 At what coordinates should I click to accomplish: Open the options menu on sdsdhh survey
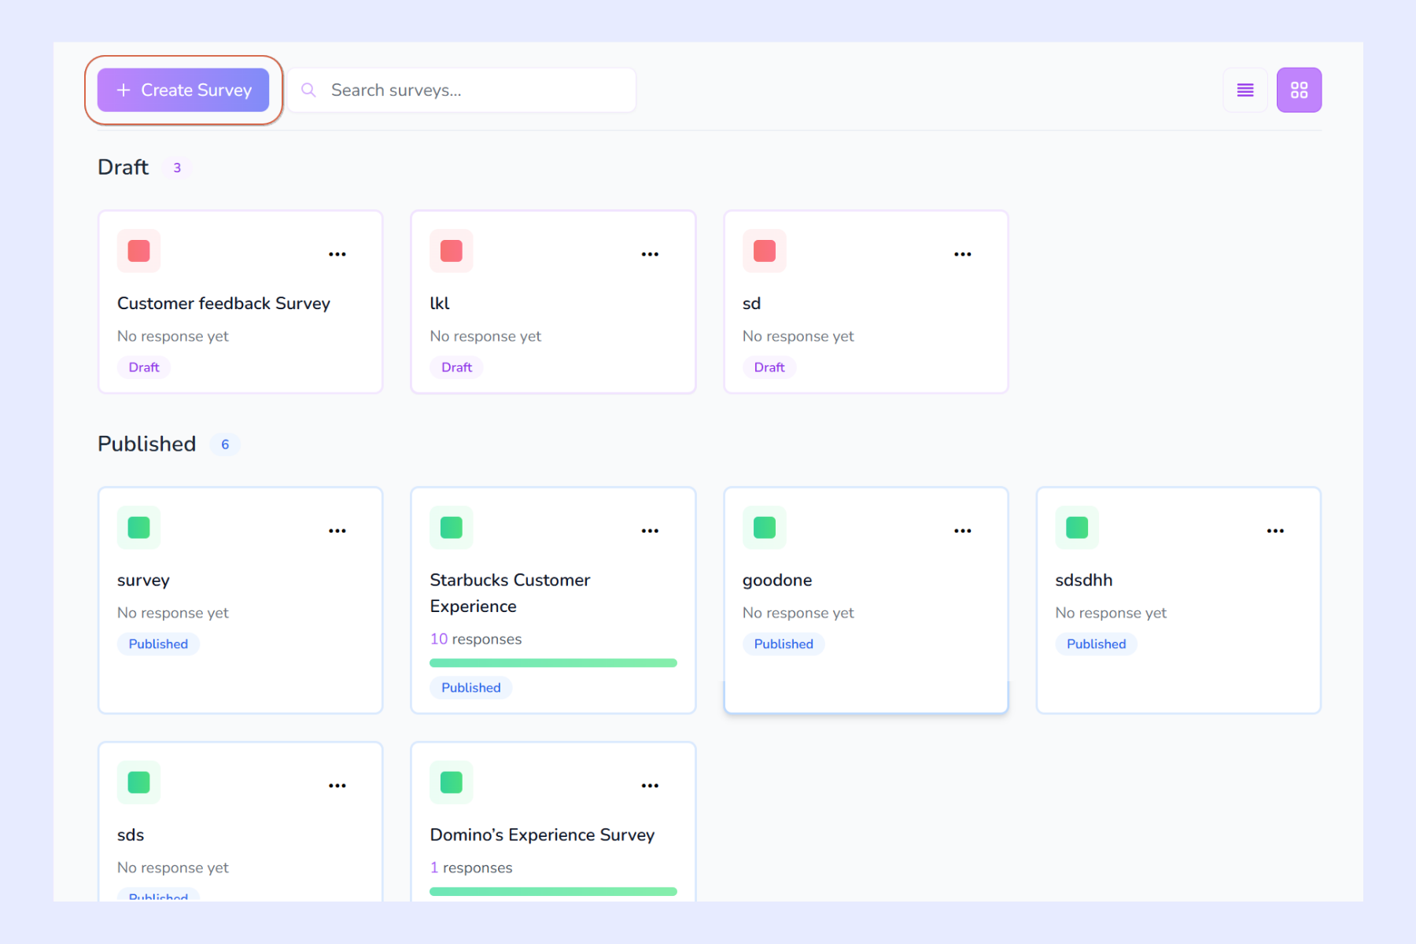tap(1274, 529)
